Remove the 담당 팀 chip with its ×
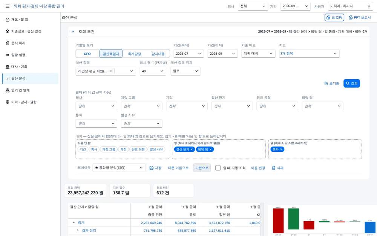Image resolution: width=377 pixels, height=236 pixels. coord(210,149)
